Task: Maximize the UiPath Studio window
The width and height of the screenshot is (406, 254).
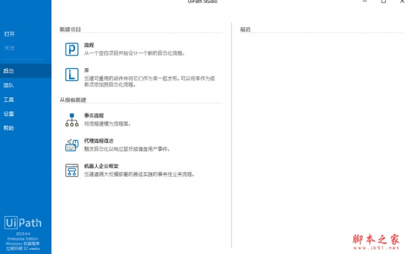Action: click(384, 1)
